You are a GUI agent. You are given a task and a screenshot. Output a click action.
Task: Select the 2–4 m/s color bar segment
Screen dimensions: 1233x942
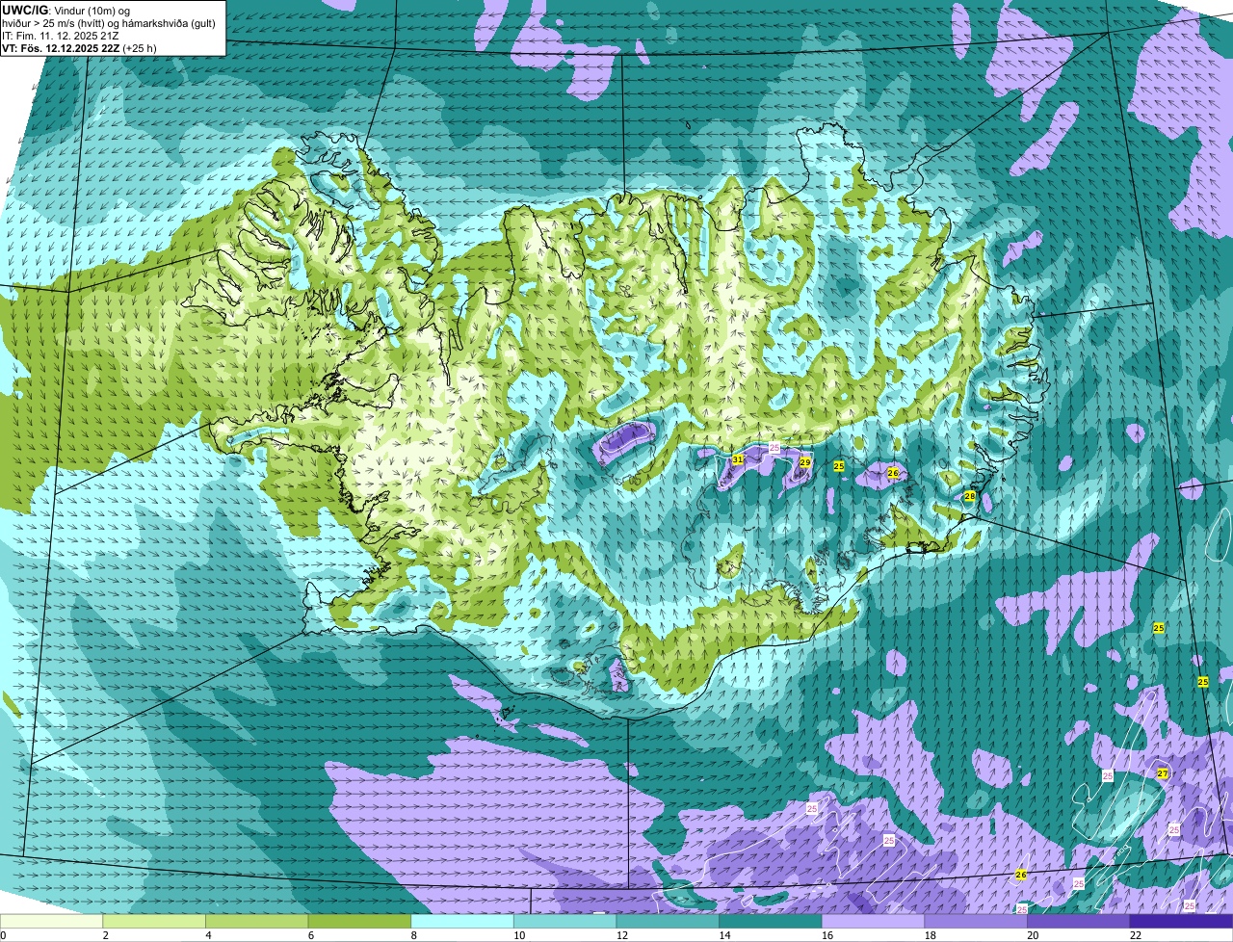(x=155, y=921)
